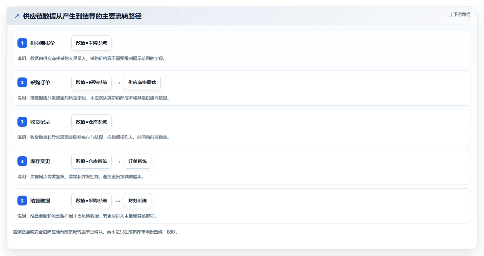Screen dimensions: 484x256
Task: Click the description starting 库存同步需要鉴权
Action: point(81,177)
